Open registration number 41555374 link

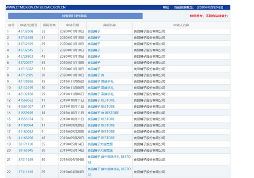tap(26, 119)
